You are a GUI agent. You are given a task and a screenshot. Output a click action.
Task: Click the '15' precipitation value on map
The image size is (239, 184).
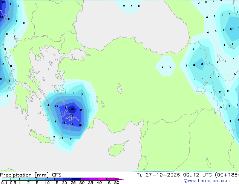click(81, 110)
